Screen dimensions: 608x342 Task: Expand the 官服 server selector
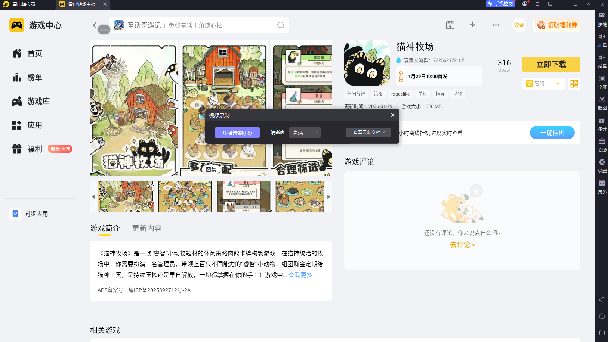pos(558,84)
